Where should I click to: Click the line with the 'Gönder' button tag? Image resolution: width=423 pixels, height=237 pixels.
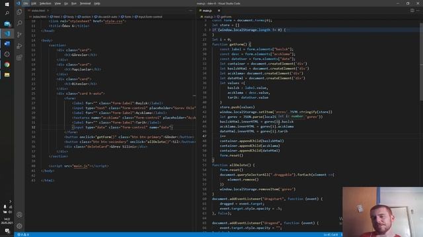click(130, 137)
